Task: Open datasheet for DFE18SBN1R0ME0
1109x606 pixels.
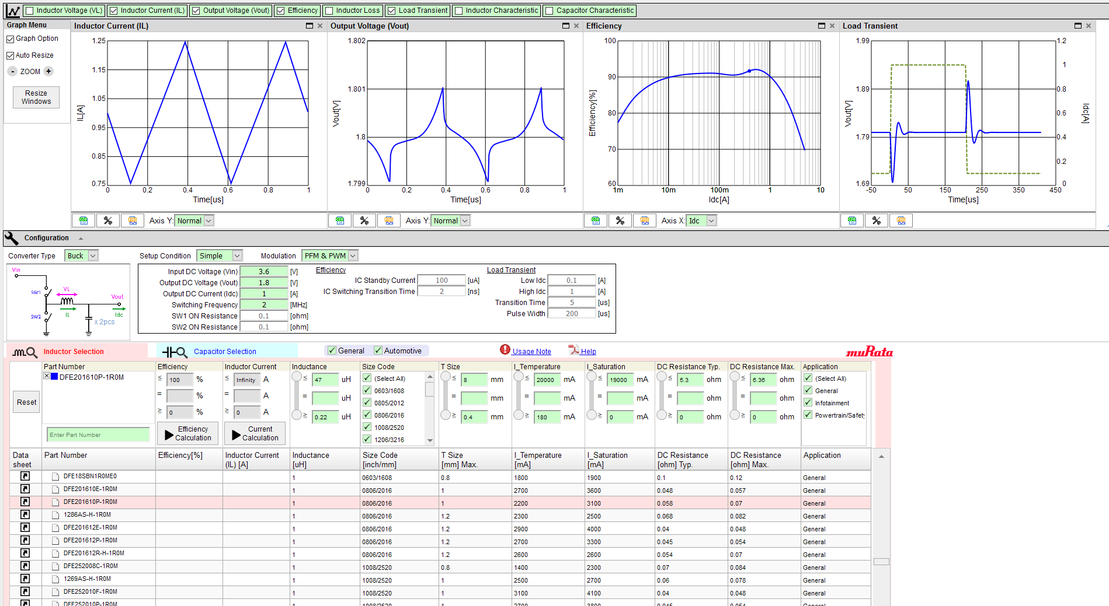Action: 25,477
